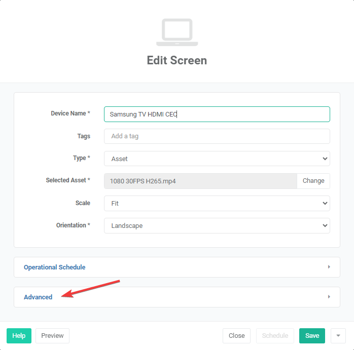Click the Preview button
354x350 pixels.
(52, 336)
